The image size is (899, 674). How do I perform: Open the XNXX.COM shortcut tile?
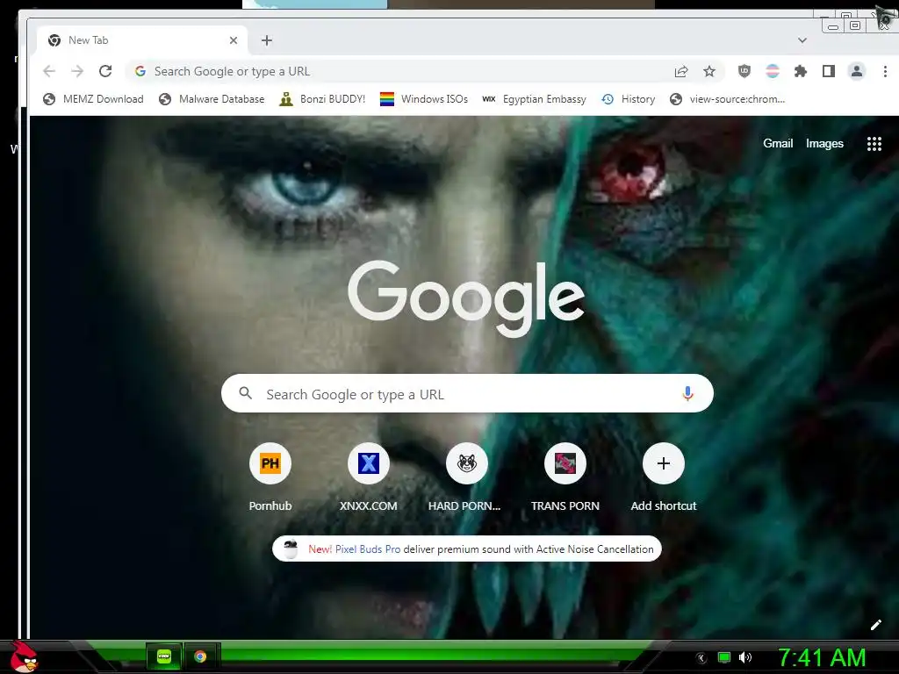(x=368, y=478)
